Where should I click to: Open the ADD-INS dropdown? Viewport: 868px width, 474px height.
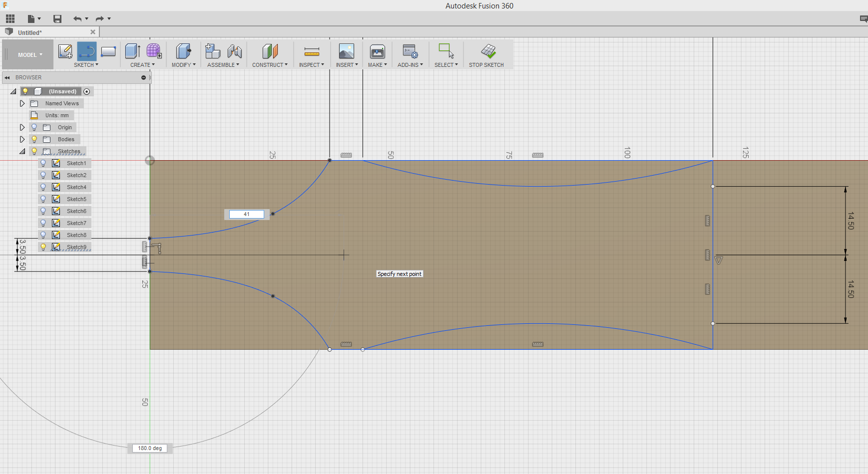(x=410, y=65)
